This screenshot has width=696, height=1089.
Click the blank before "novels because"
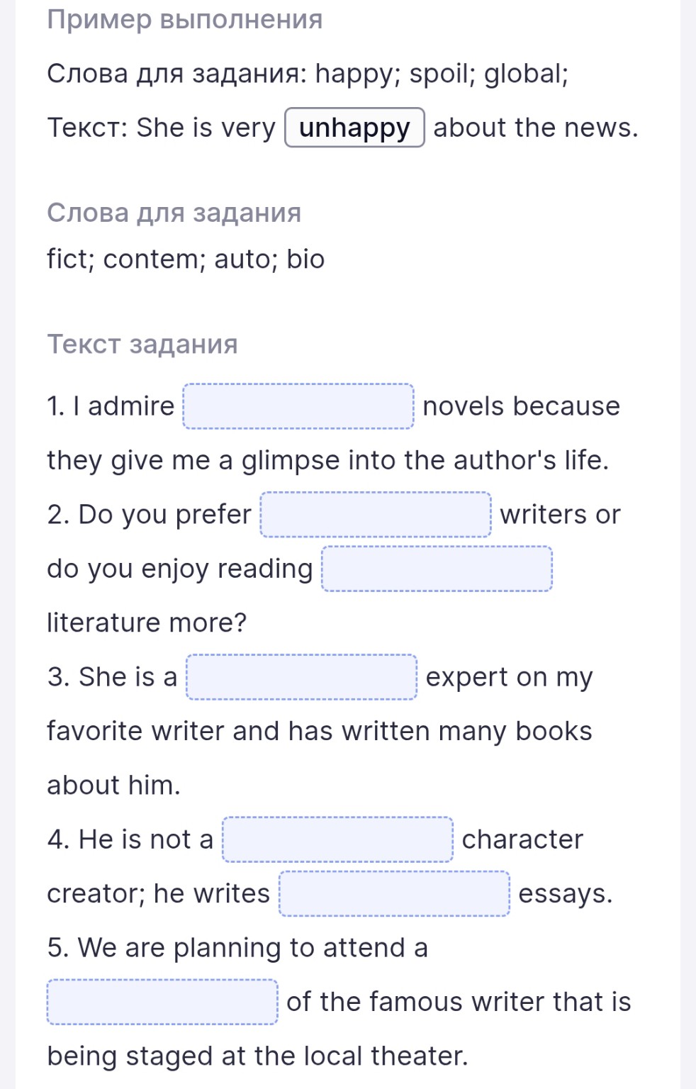coord(298,406)
